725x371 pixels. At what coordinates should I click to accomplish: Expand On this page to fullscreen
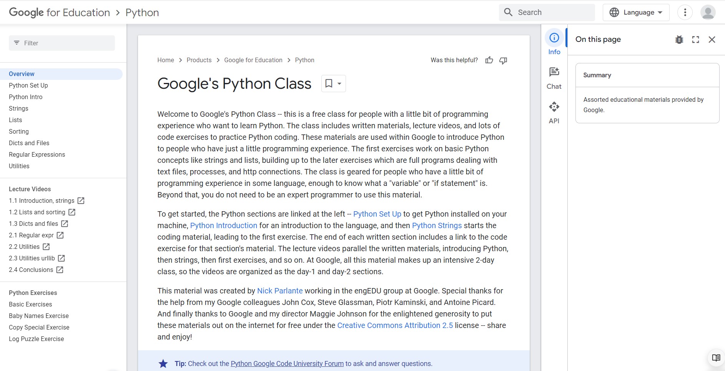[x=695, y=39]
